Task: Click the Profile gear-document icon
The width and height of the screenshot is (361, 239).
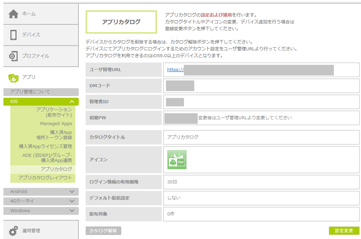Action: 13,56
